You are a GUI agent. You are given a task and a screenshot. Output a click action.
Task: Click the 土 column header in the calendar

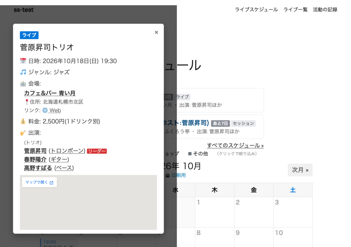tap(293, 190)
